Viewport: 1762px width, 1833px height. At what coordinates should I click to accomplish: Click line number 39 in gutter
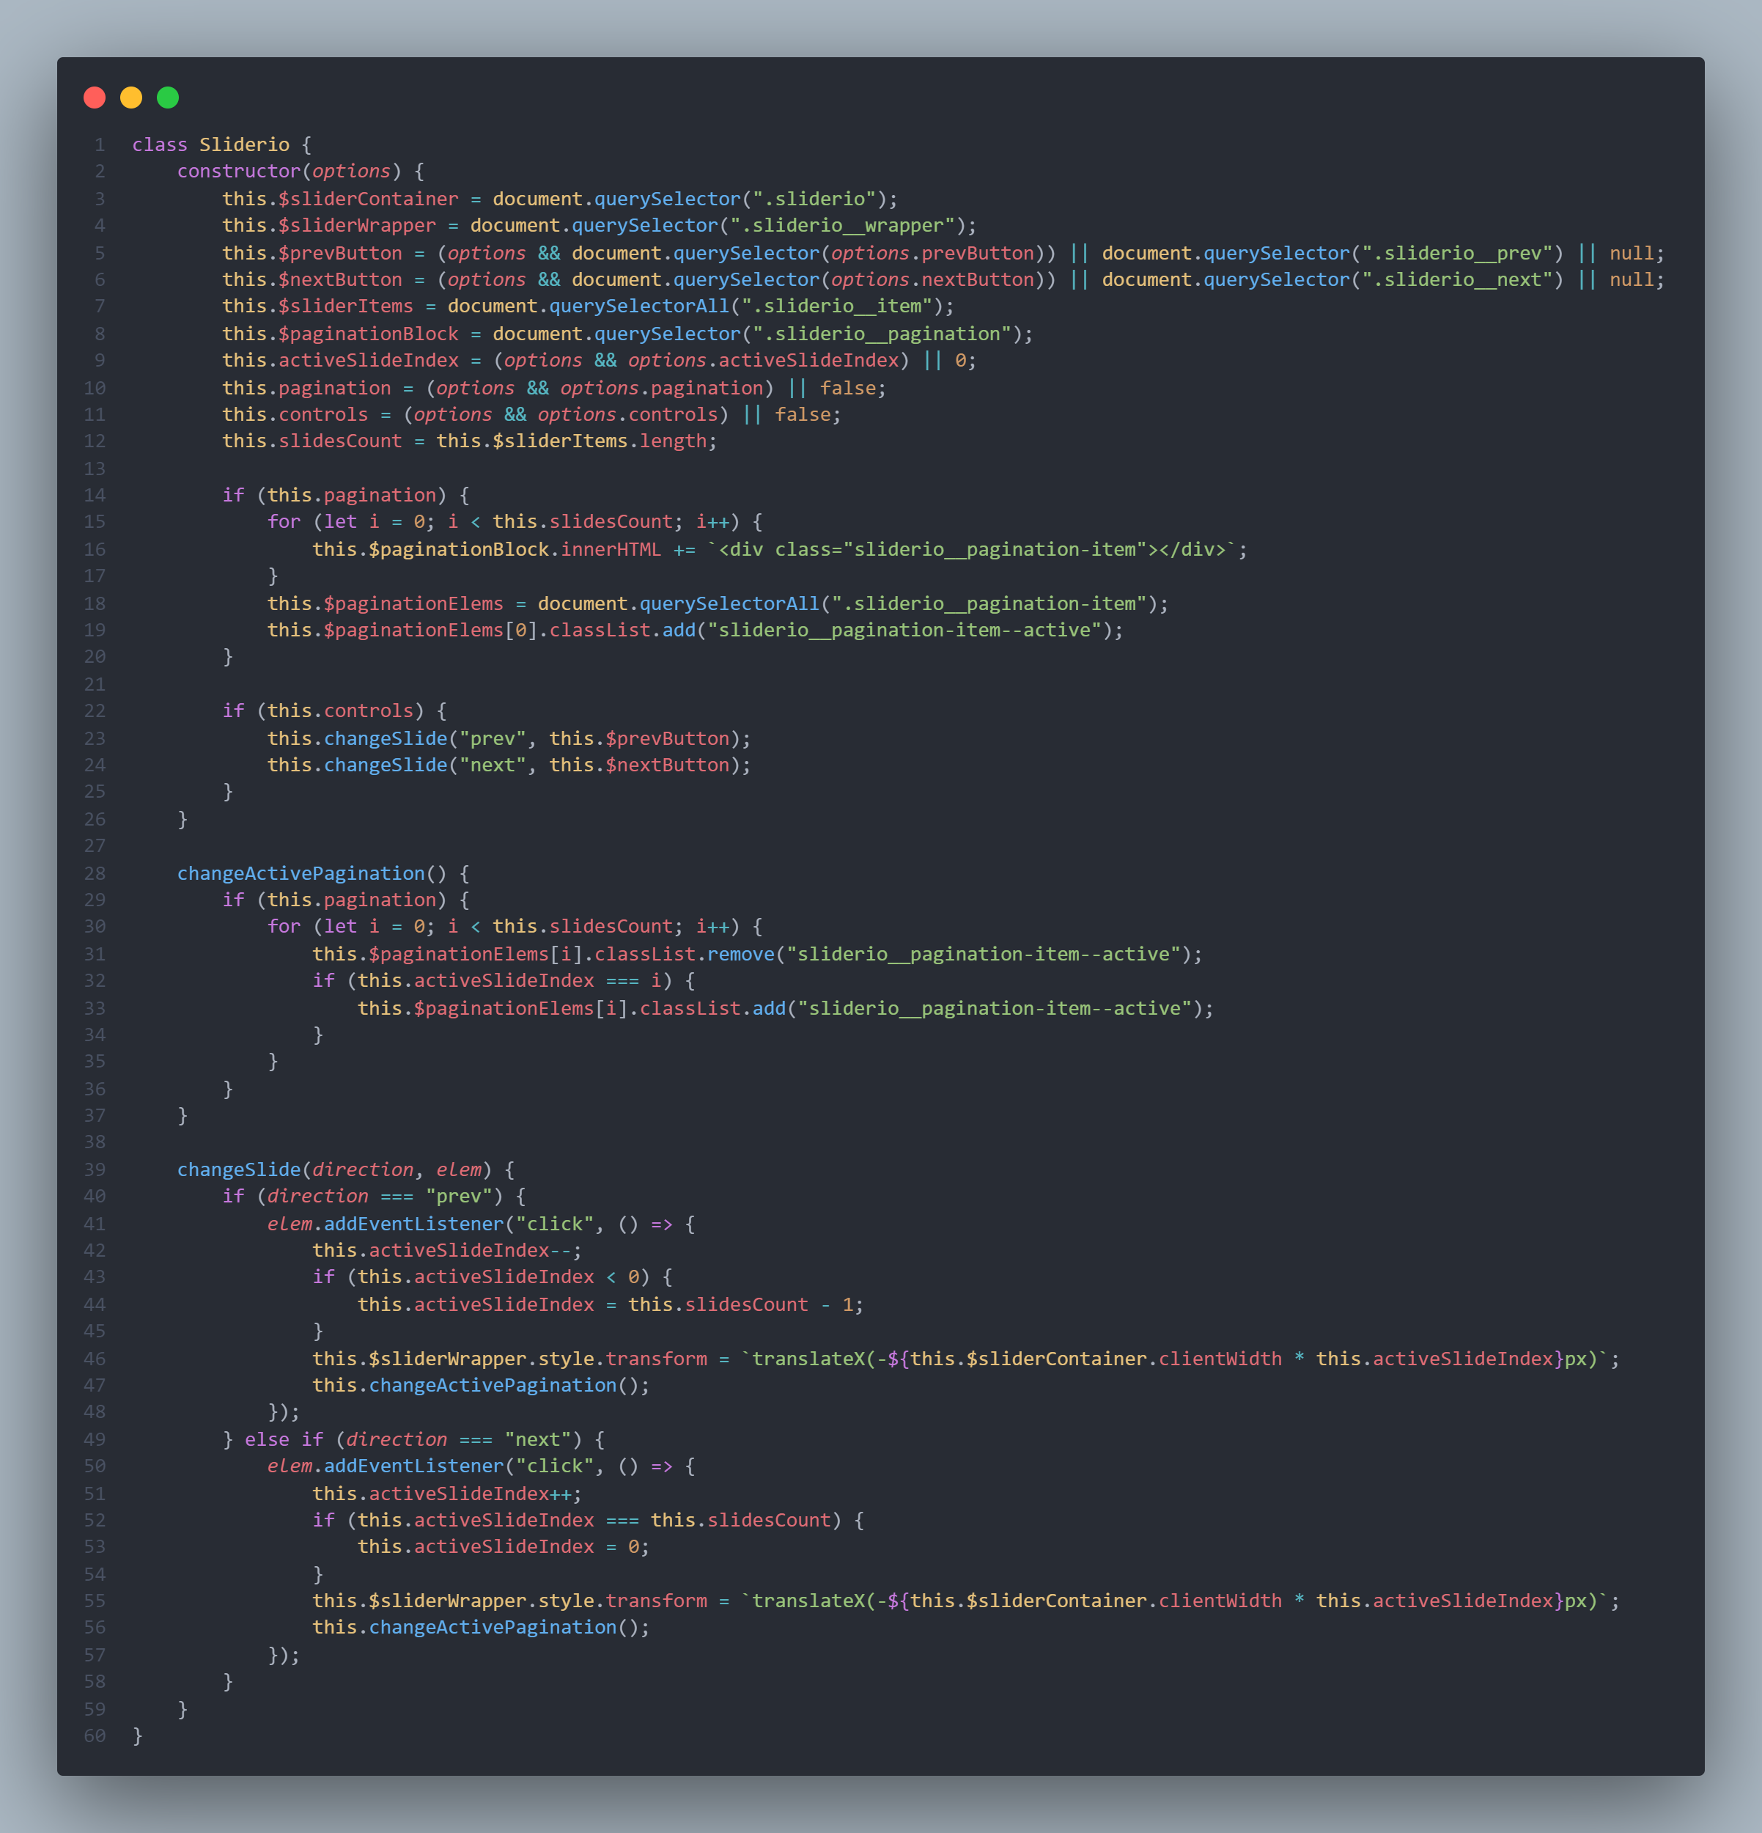(x=95, y=1169)
